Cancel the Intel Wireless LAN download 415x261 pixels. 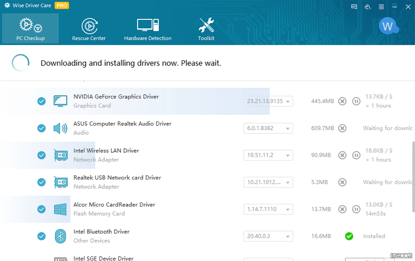(x=342, y=155)
